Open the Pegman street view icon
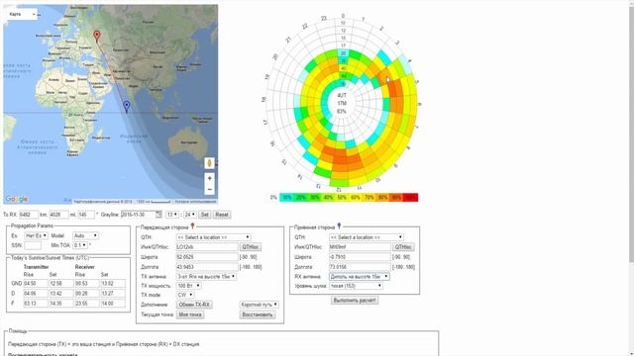 click(209, 163)
